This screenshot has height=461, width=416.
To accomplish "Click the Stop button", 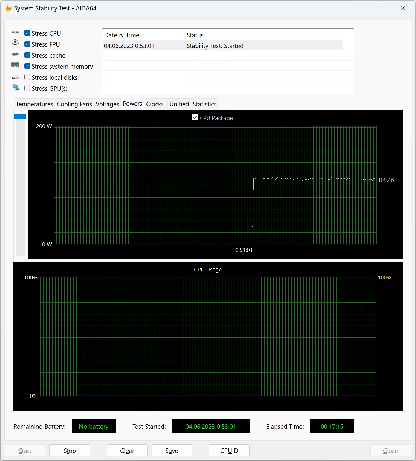I will (70, 451).
